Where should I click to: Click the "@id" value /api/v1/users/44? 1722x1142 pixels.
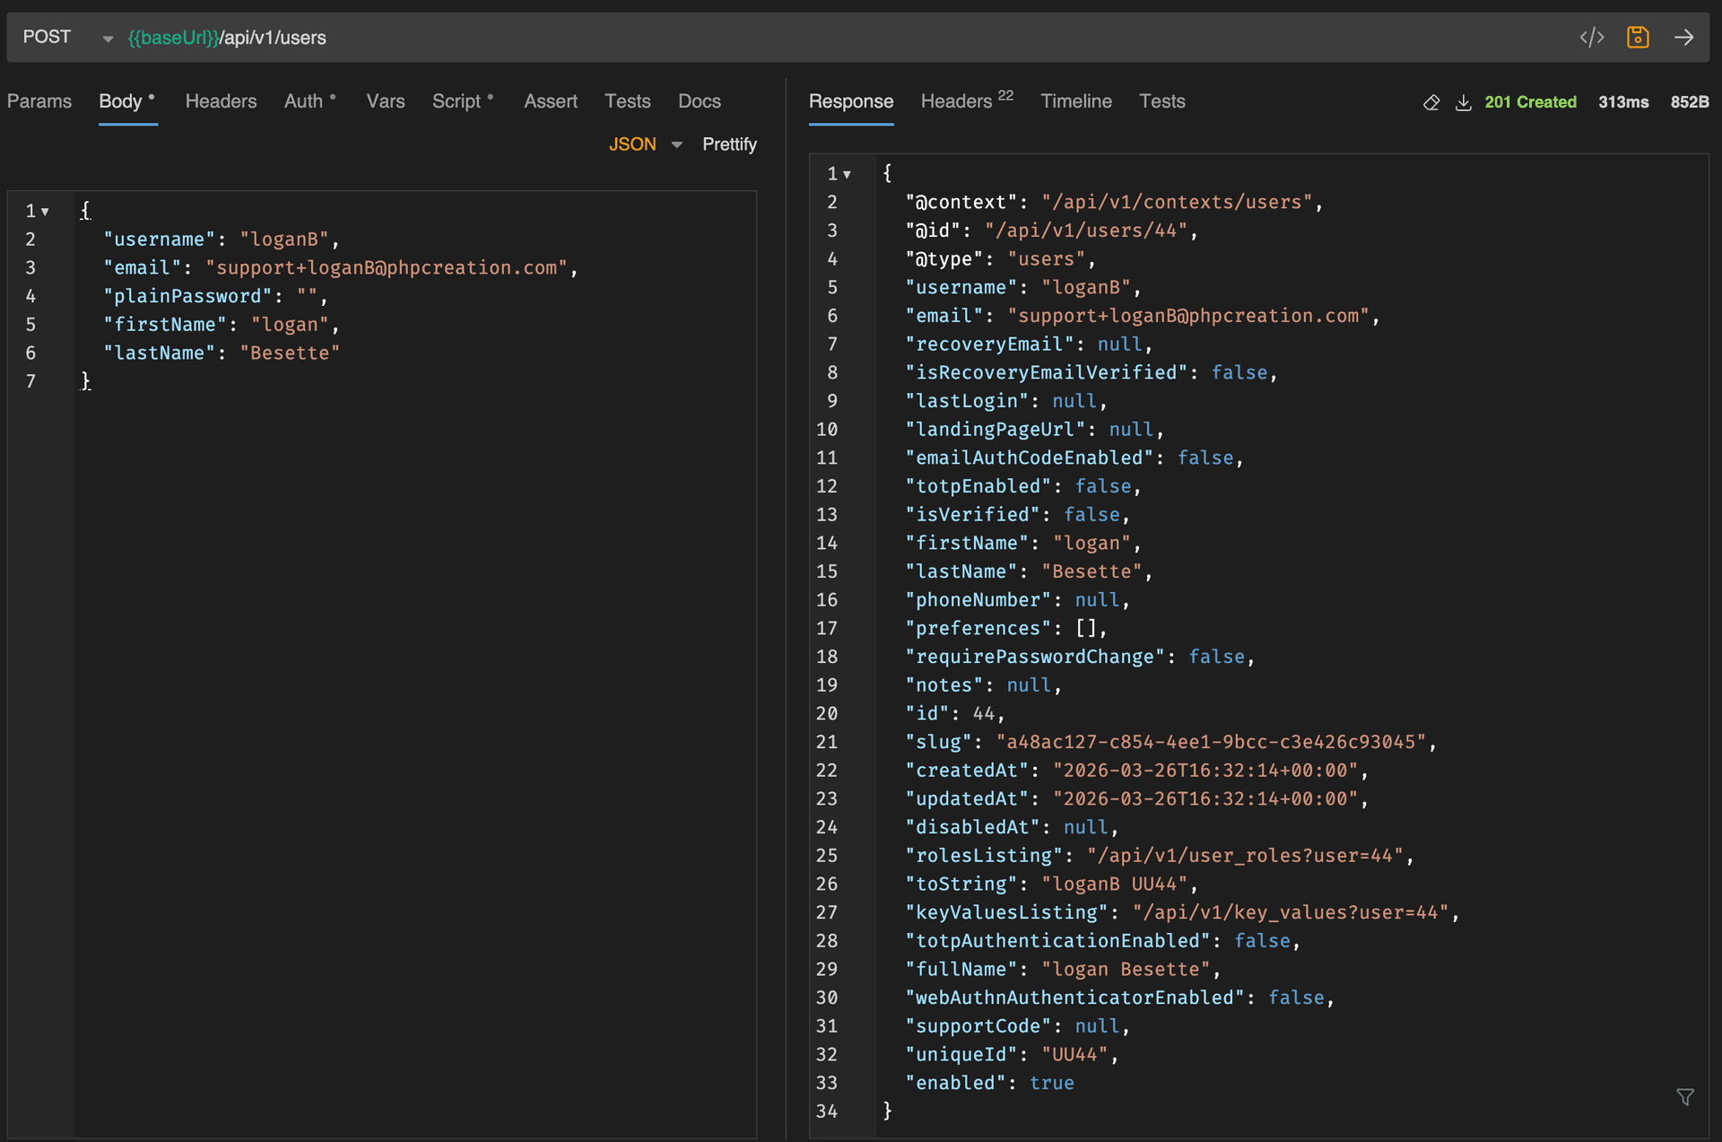(x=1086, y=231)
